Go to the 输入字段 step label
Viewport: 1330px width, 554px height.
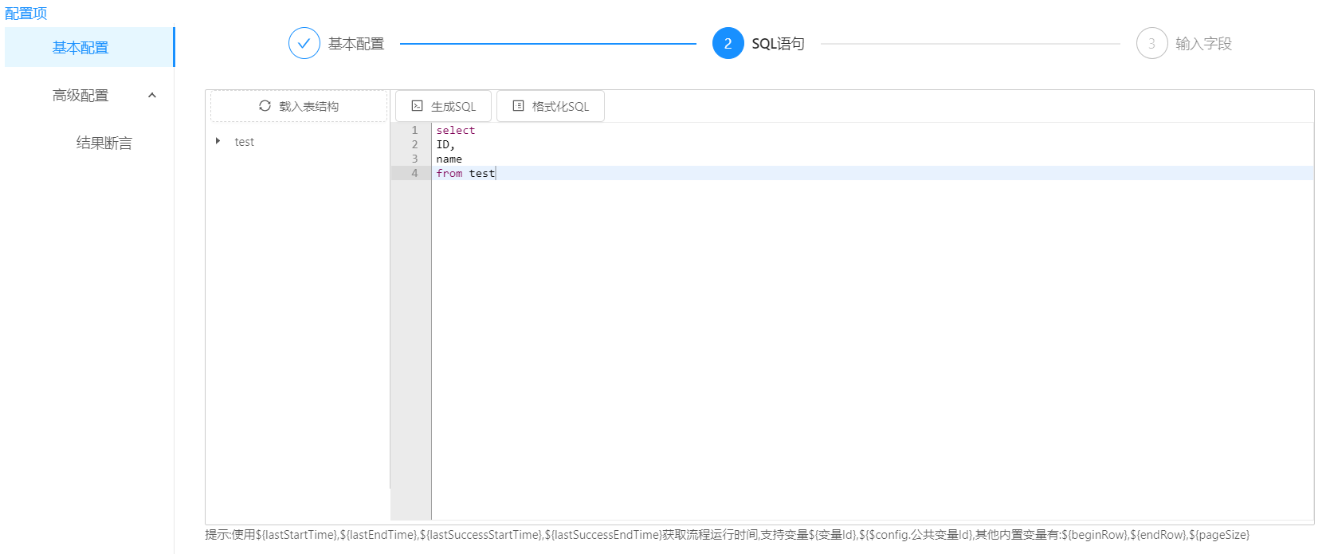pos(1203,44)
